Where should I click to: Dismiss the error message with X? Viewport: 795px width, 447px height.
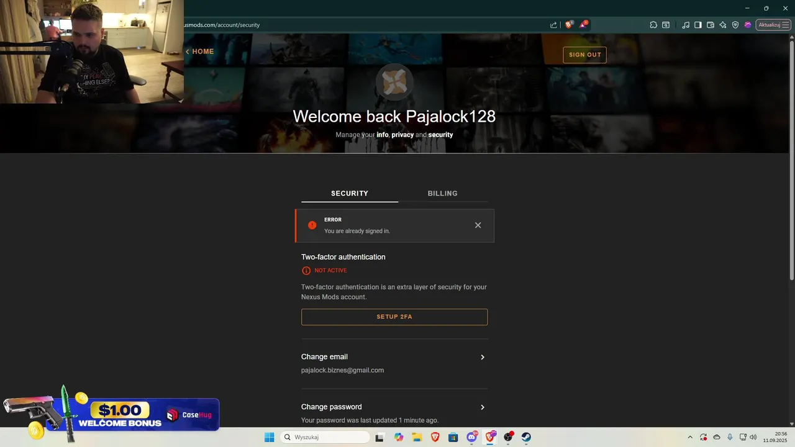tap(478, 225)
